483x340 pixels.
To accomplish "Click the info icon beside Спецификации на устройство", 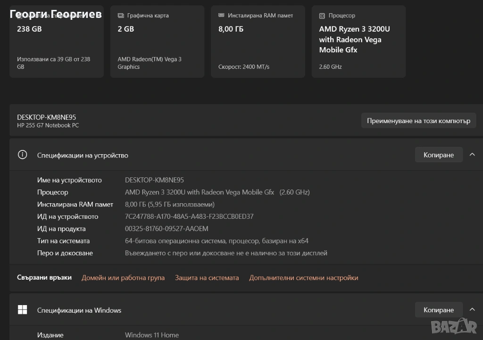I will pyautogui.click(x=22, y=155).
